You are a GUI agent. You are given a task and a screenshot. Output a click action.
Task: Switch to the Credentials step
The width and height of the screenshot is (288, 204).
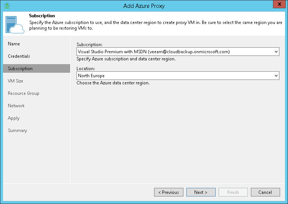click(x=19, y=56)
